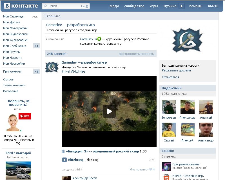Click the heart icon to like the post
Viewport: 225px width, 180px height.
pyautogui.click(x=151, y=169)
